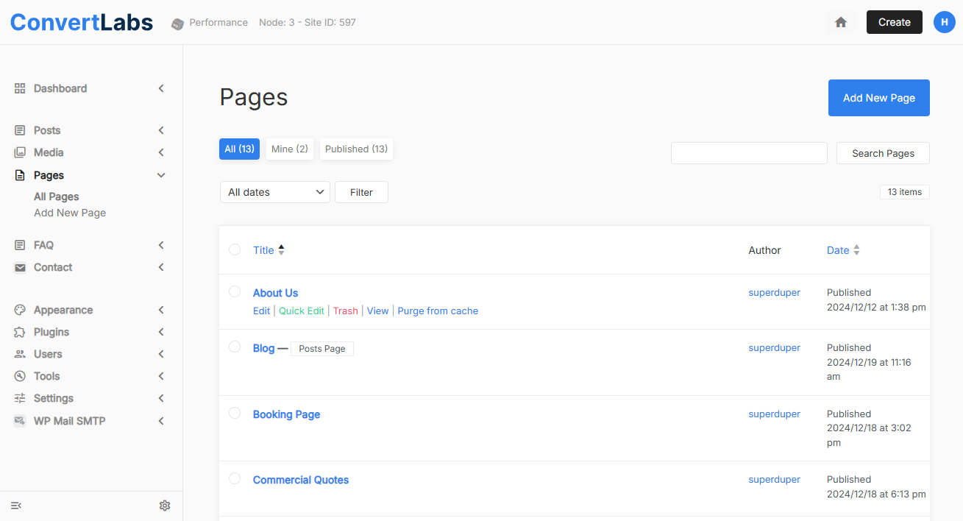Click the Dashboard grid icon in sidebar
Image resolution: width=963 pixels, height=521 pixels.
click(20, 88)
